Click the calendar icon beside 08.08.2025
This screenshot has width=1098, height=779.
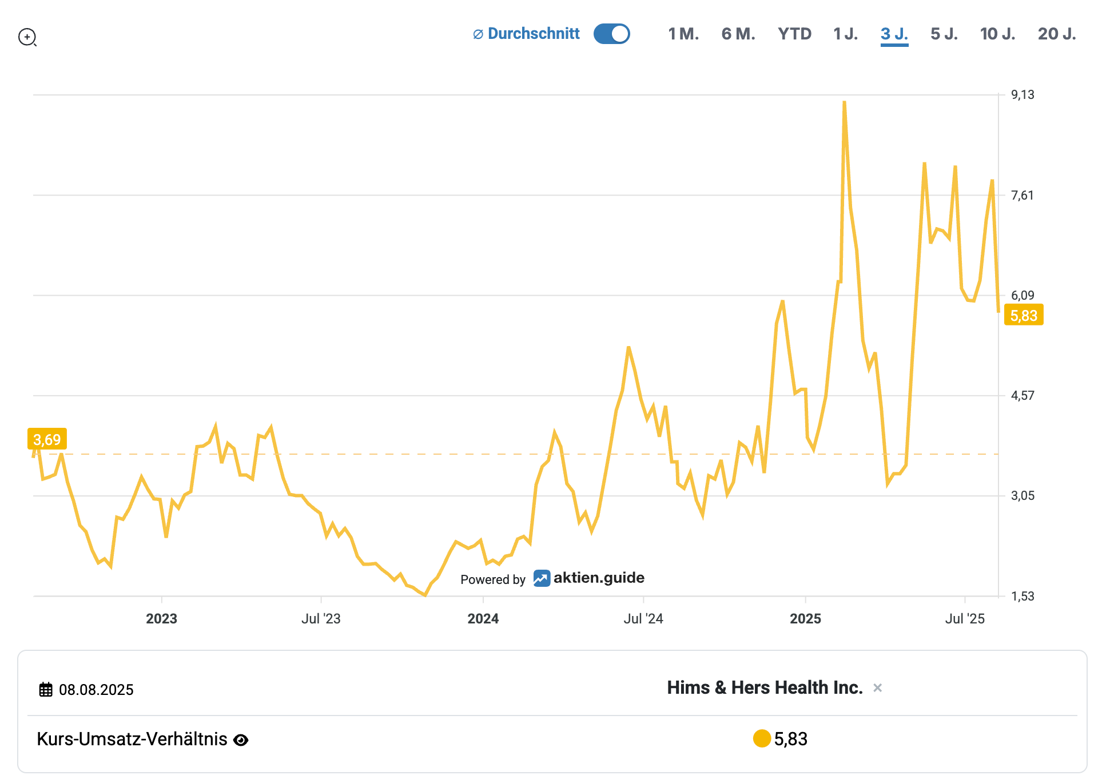[46, 689]
